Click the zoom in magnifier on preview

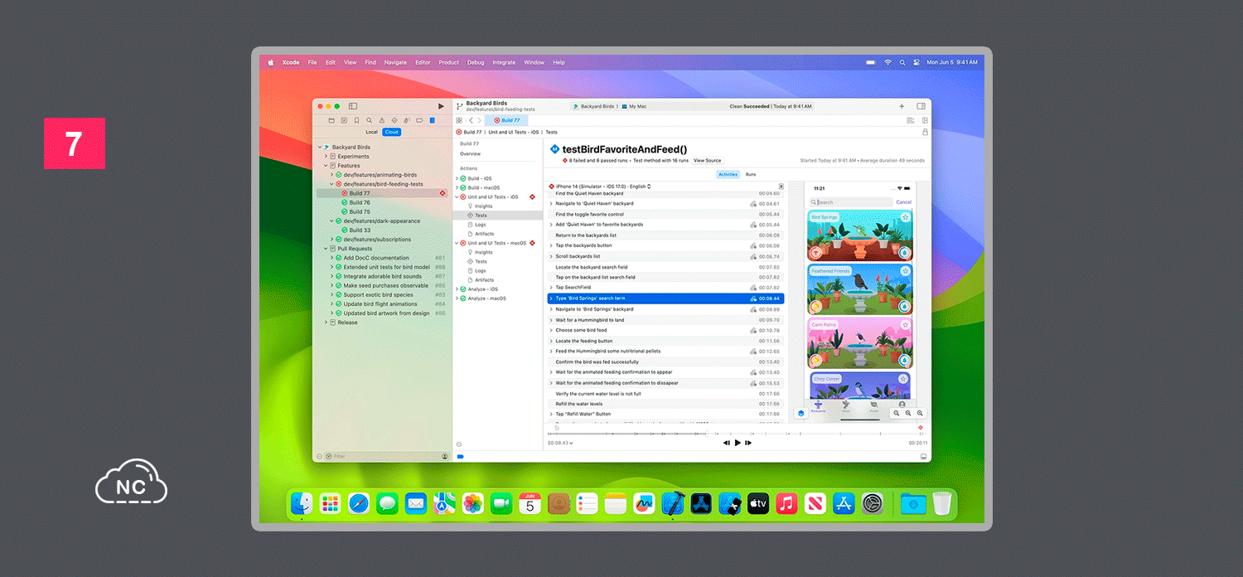(920, 413)
